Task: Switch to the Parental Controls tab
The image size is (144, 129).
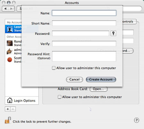Action: click(129, 22)
